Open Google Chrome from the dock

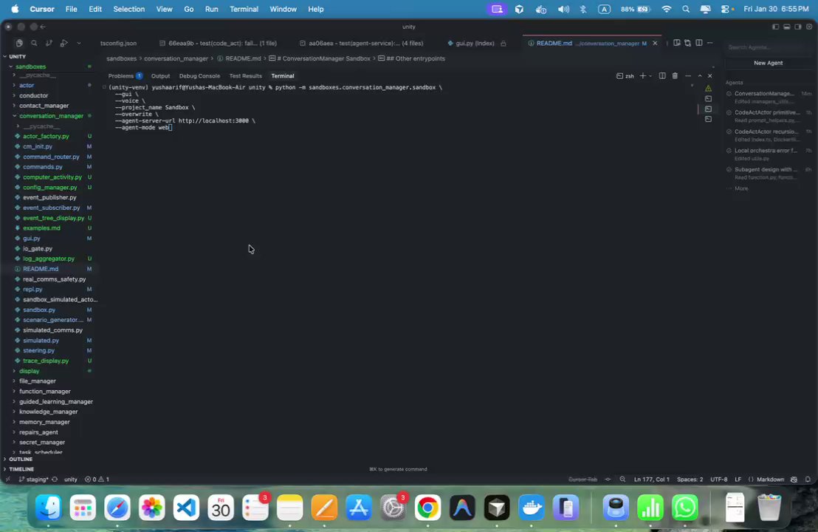(x=427, y=508)
